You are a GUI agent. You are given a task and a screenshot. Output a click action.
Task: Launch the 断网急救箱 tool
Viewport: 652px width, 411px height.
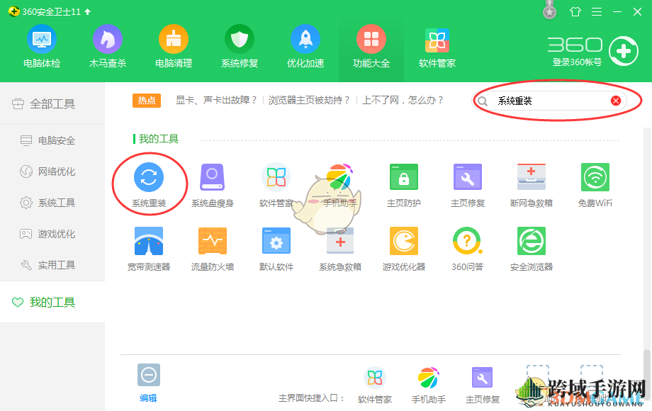click(x=531, y=186)
